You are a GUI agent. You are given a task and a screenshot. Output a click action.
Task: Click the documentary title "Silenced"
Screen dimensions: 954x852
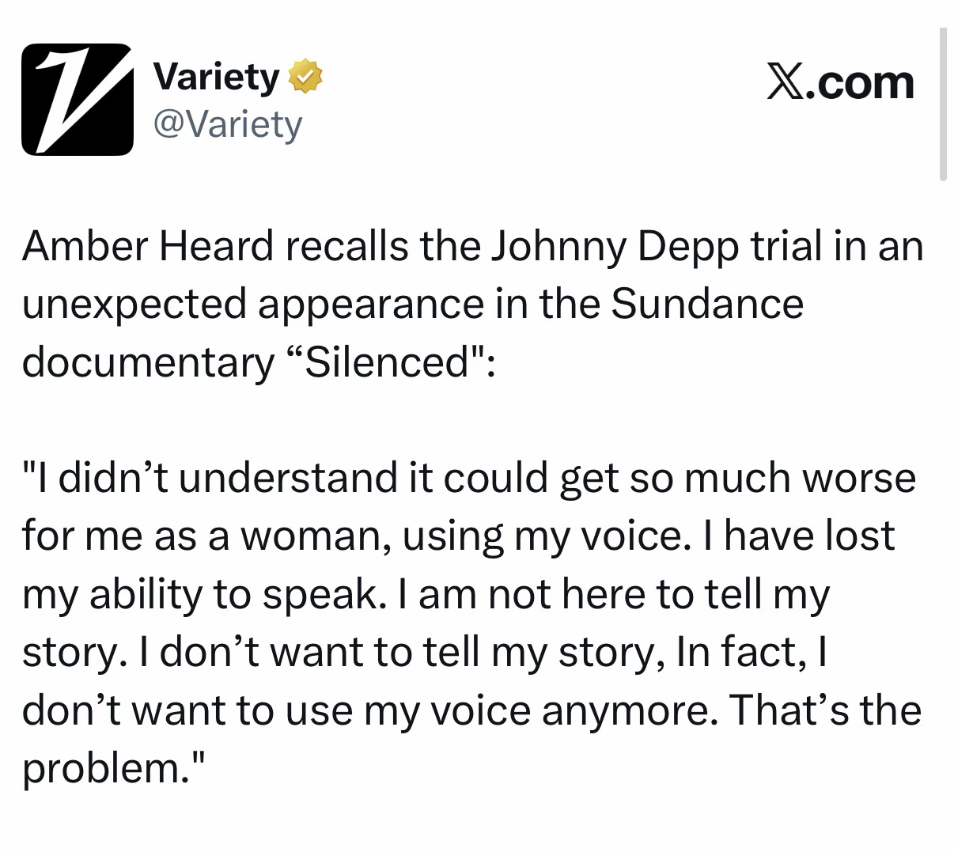pyautogui.click(x=387, y=362)
